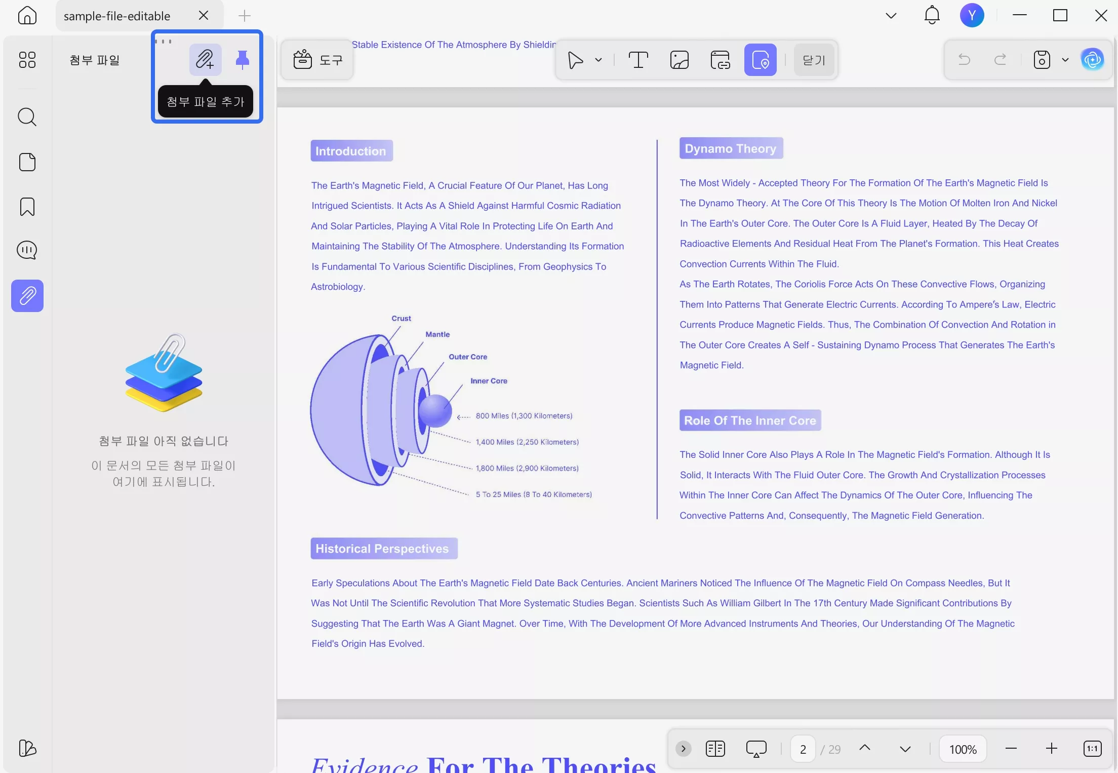Click the page number input field

tap(803, 749)
